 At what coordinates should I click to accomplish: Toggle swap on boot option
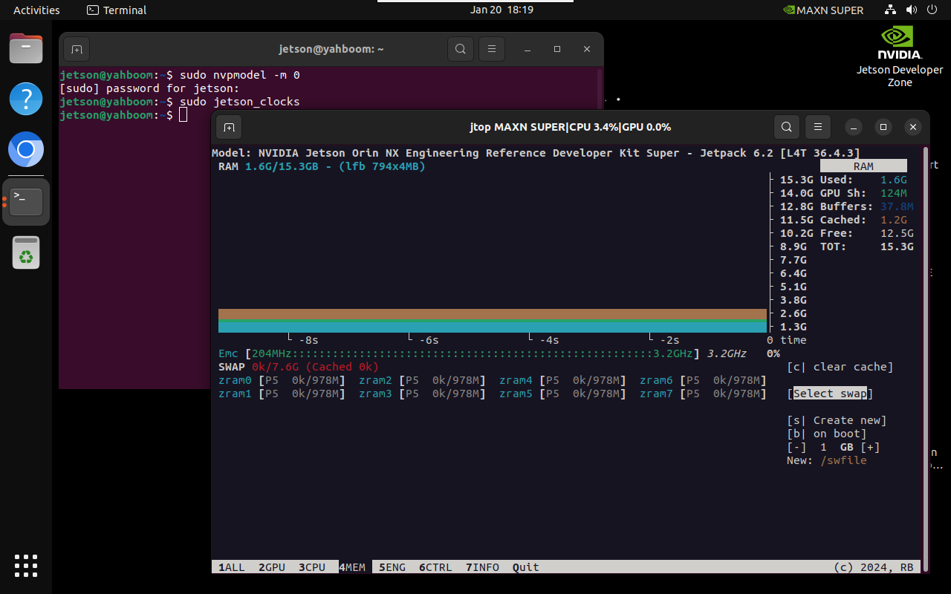pos(826,434)
